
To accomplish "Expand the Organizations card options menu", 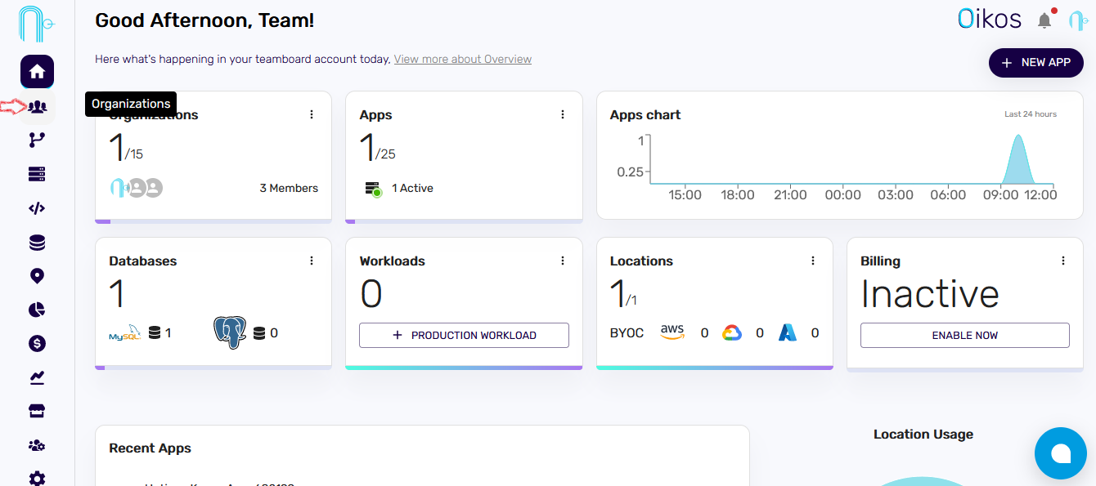I will [x=312, y=115].
